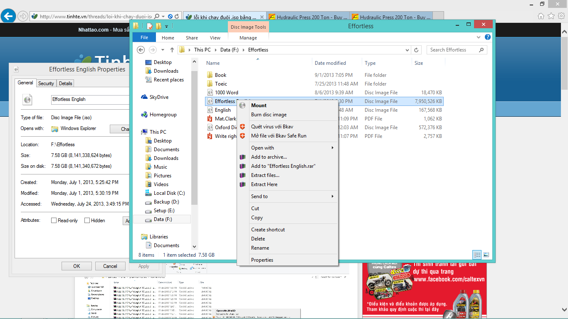Switch to large thumbnails view icon
This screenshot has height=319, width=568.
point(486,255)
